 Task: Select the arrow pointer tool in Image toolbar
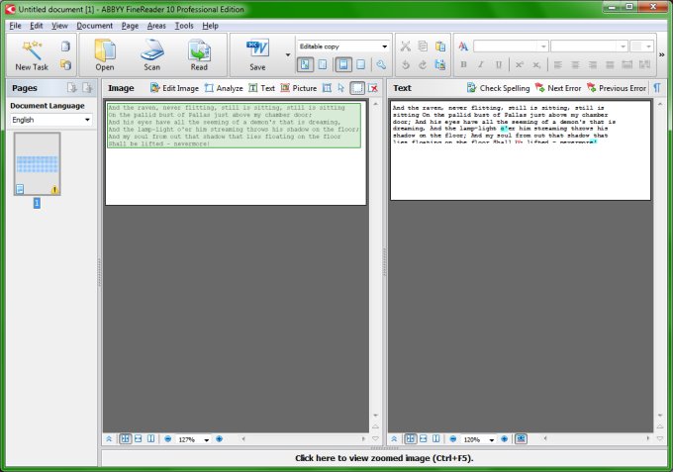pyautogui.click(x=341, y=88)
